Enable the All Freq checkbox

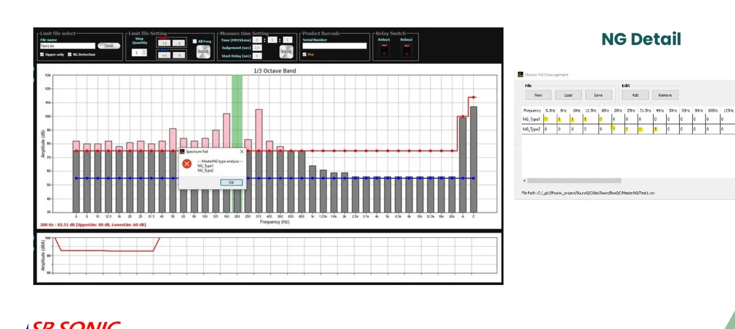[x=194, y=41]
